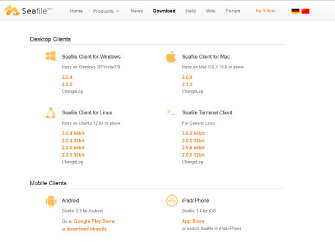Download Windows client version 3.0.4
The image size is (335, 242).
tap(67, 78)
